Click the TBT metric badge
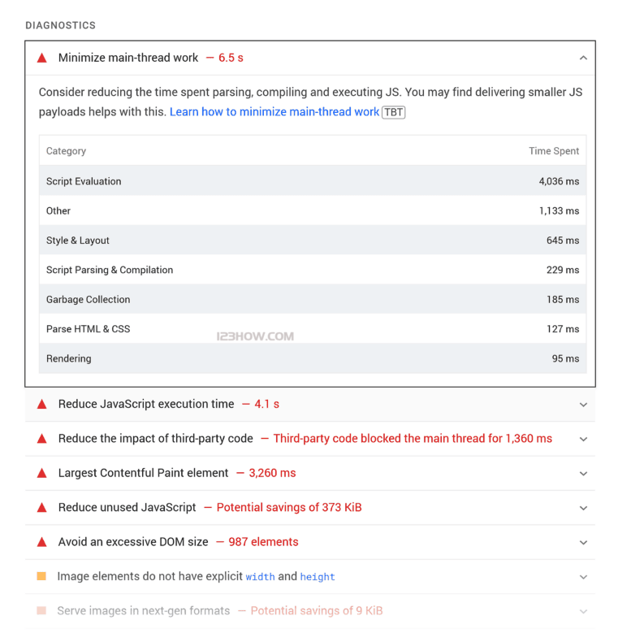 393,112
